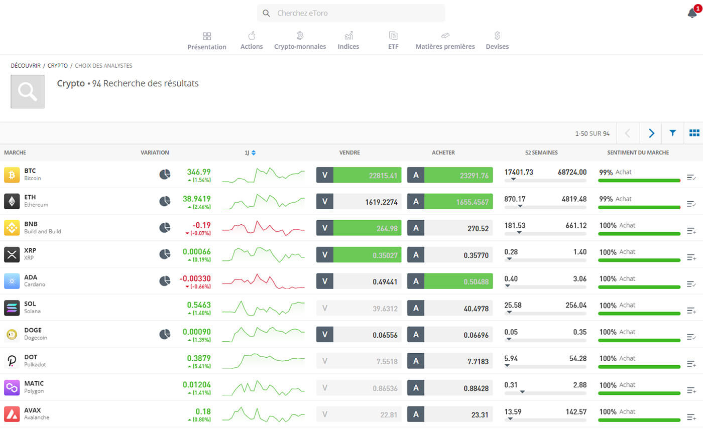The width and height of the screenshot is (703, 430).
Task: Click the BNB sell button 264.98
Action: (359, 228)
